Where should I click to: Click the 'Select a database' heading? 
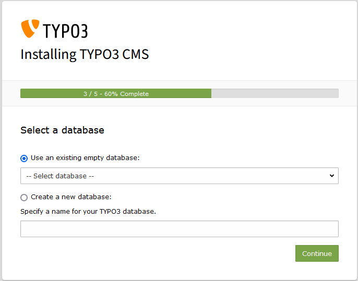62,130
